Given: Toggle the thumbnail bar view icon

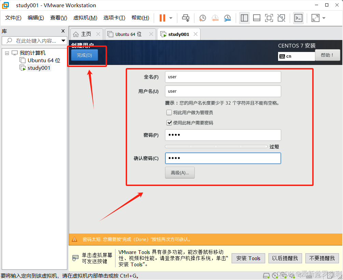Looking at the screenshot, I should (x=257, y=18).
